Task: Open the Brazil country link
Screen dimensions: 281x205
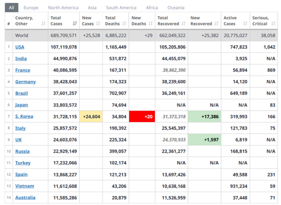Action: point(22,93)
